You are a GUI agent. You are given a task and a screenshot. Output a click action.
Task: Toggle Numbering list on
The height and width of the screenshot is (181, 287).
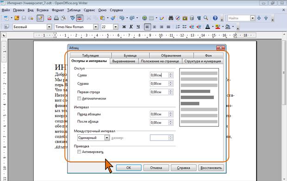pos(178,27)
